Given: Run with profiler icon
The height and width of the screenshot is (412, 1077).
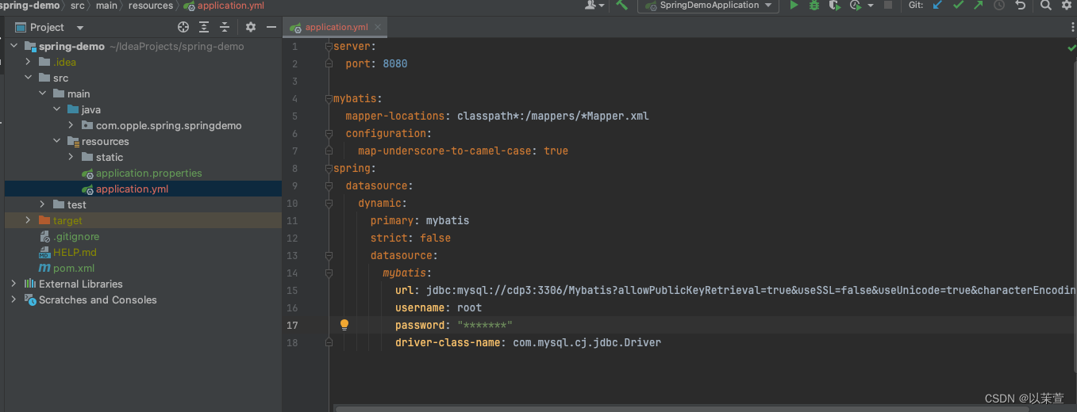Looking at the screenshot, I should click(x=856, y=6).
